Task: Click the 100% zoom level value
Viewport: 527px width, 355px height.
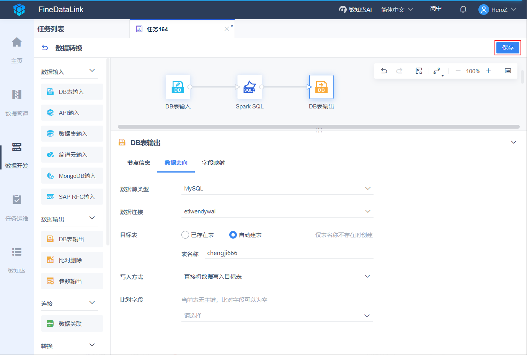Action: click(473, 71)
